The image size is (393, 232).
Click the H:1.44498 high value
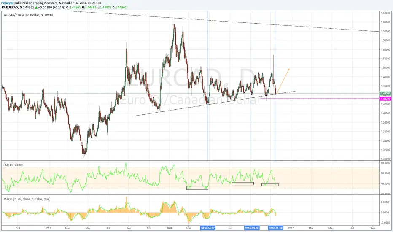click(x=89, y=8)
